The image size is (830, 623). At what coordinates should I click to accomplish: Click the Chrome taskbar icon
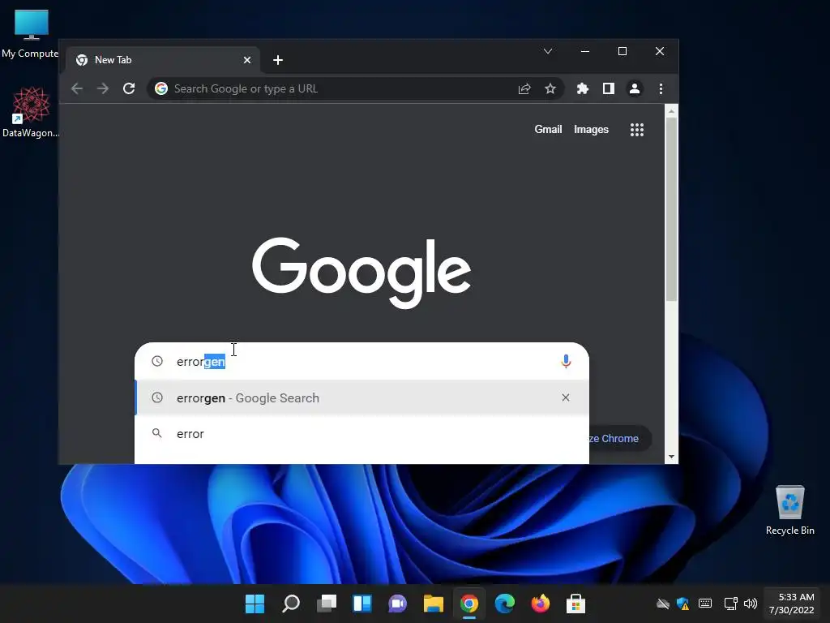(x=469, y=604)
